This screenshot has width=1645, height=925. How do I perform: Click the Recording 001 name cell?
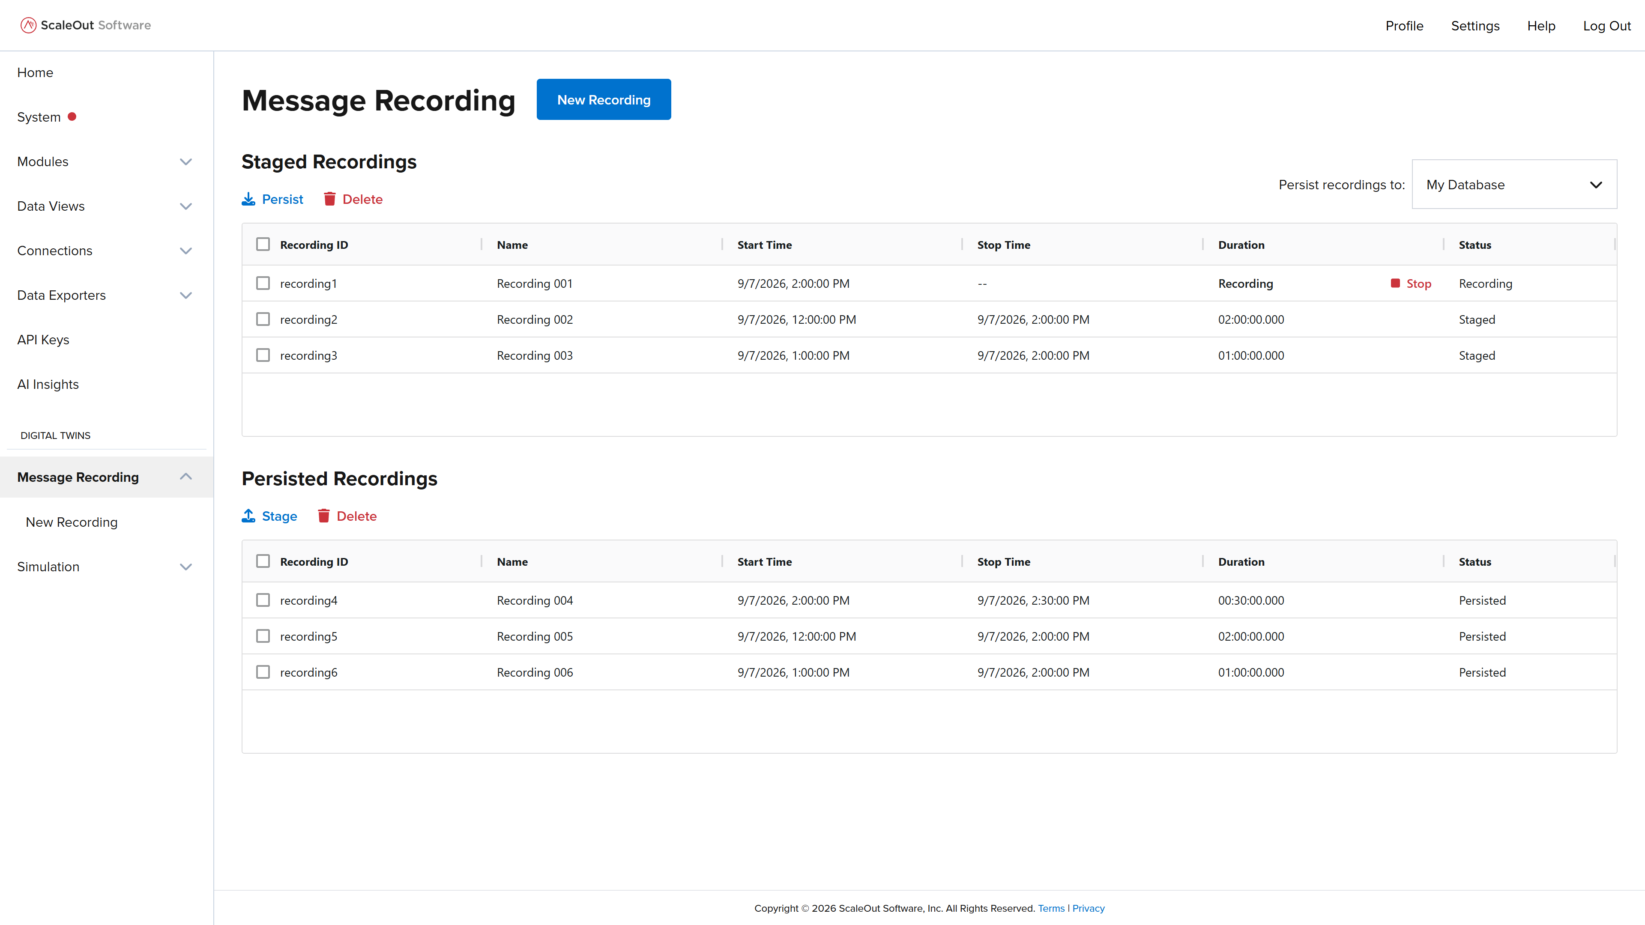pyautogui.click(x=535, y=283)
